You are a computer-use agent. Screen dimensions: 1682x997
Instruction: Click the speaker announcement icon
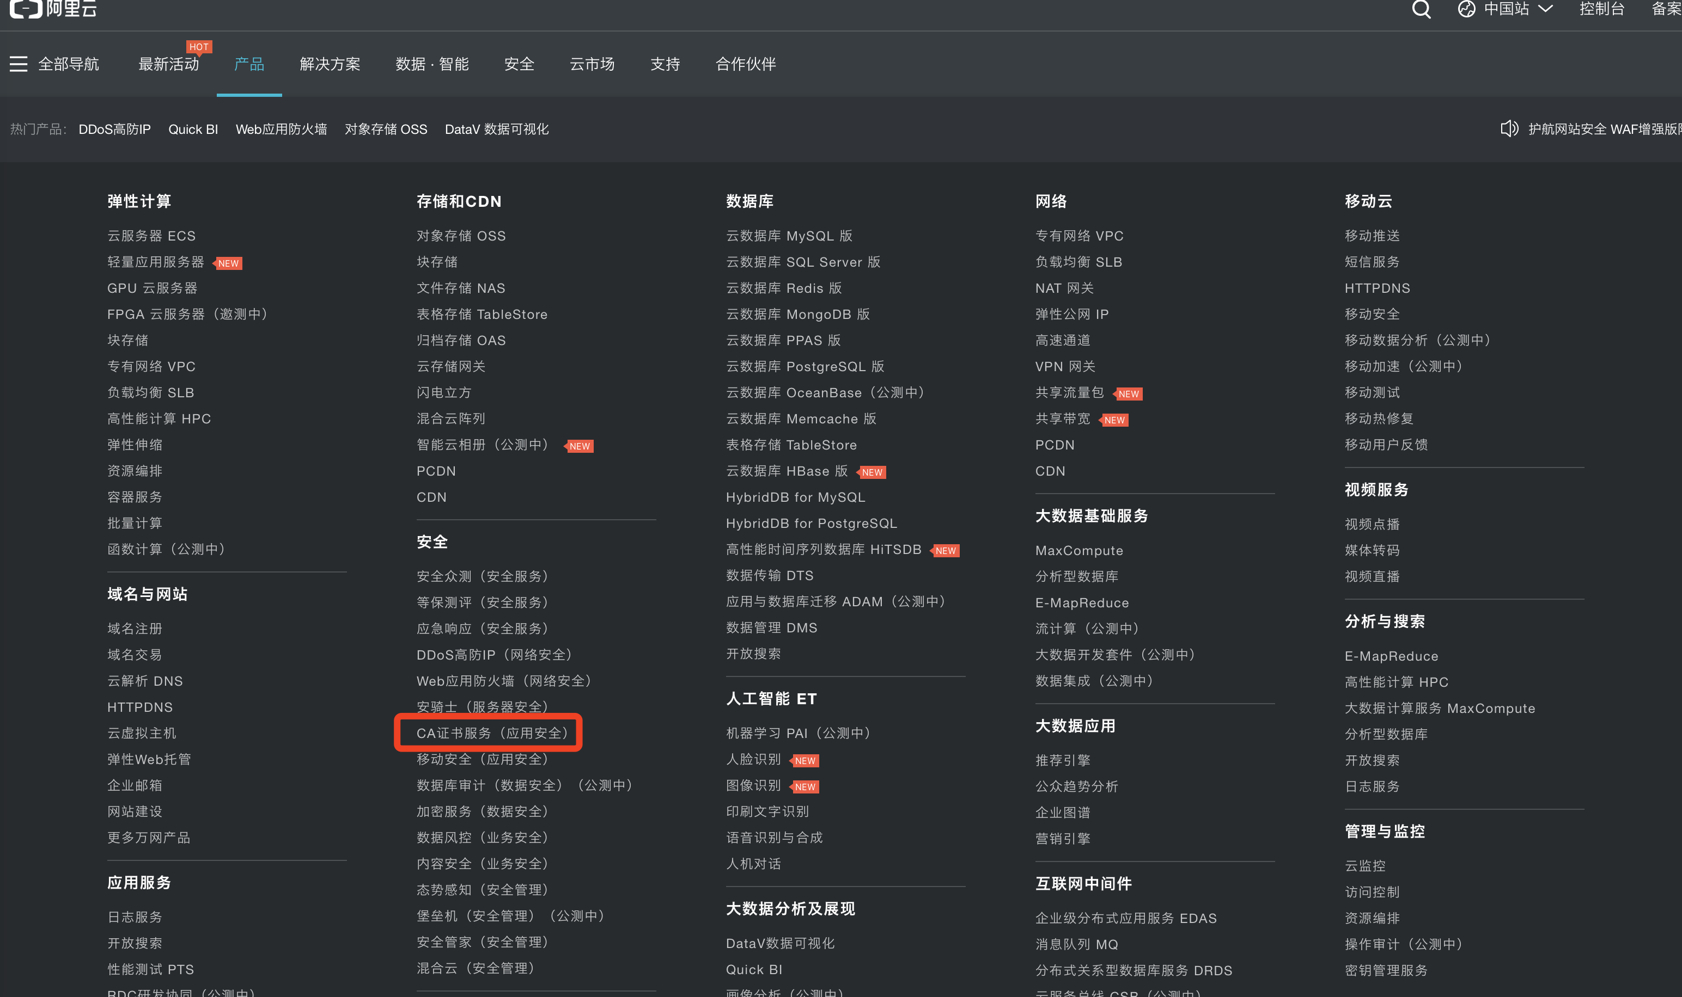[x=1509, y=129]
